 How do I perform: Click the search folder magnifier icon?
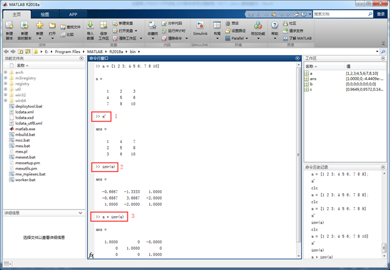tap(383, 51)
